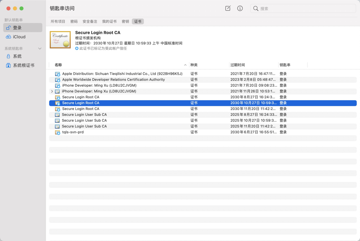Viewport: 360px width, 241px height.
Task: Click the sort ascending arrow in 名称 column
Action: pos(185,65)
